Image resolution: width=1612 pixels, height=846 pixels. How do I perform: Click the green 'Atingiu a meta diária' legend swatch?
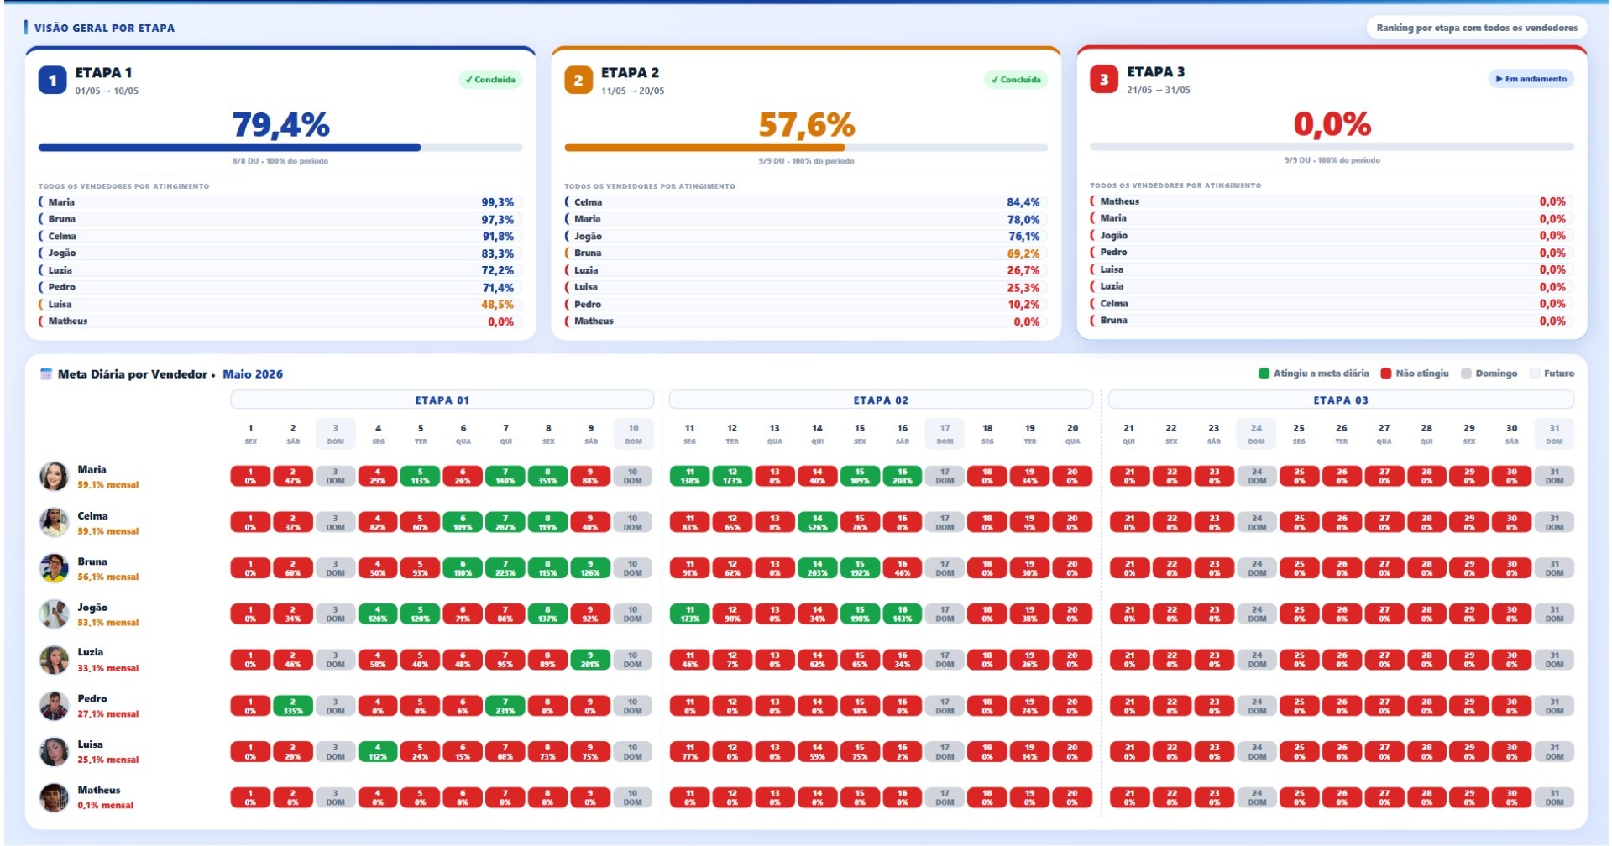click(1264, 373)
